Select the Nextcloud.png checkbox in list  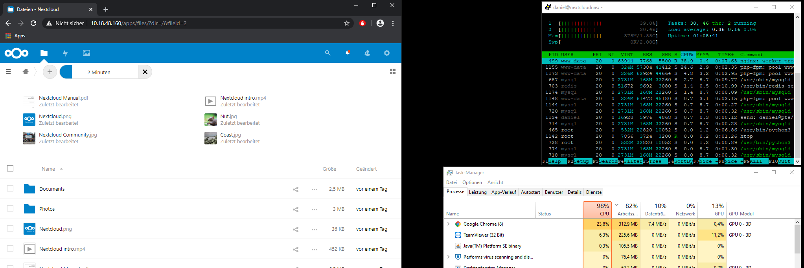(x=10, y=228)
